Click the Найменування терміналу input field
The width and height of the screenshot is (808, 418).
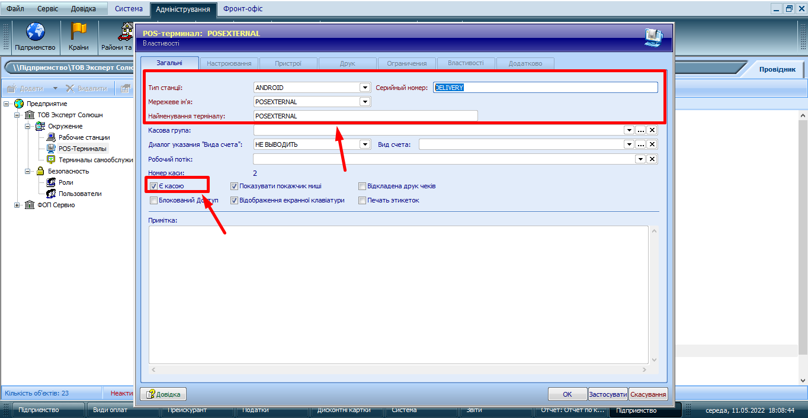click(x=365, y=116)
